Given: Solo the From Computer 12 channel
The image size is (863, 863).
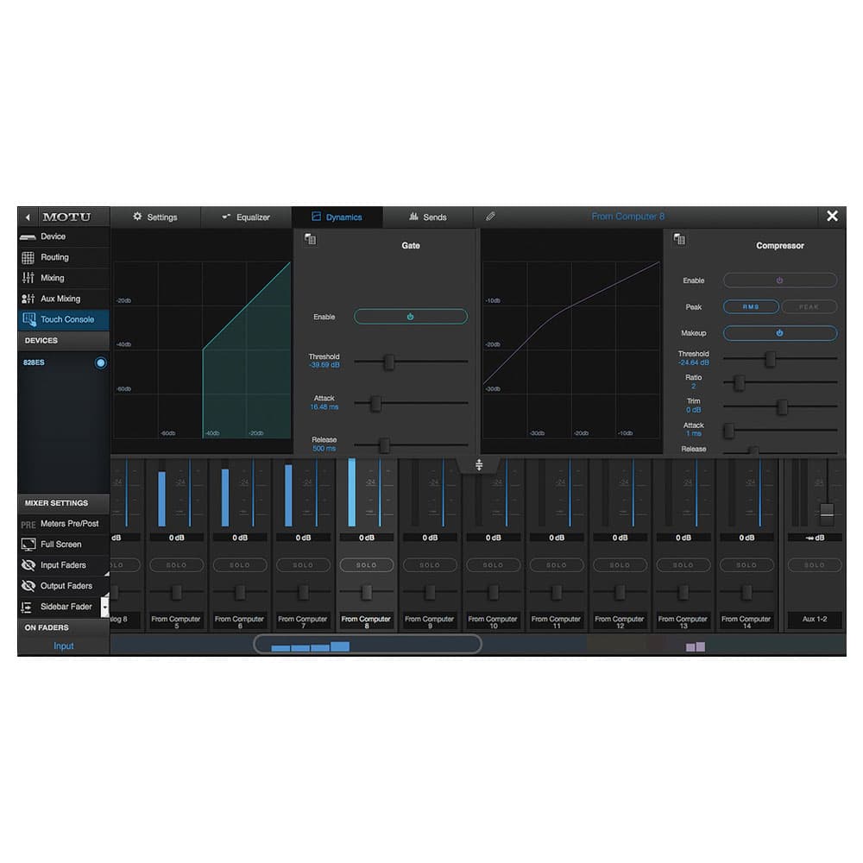Looking at the screenshot, I should pyautogui.click(x=620, y=565).
